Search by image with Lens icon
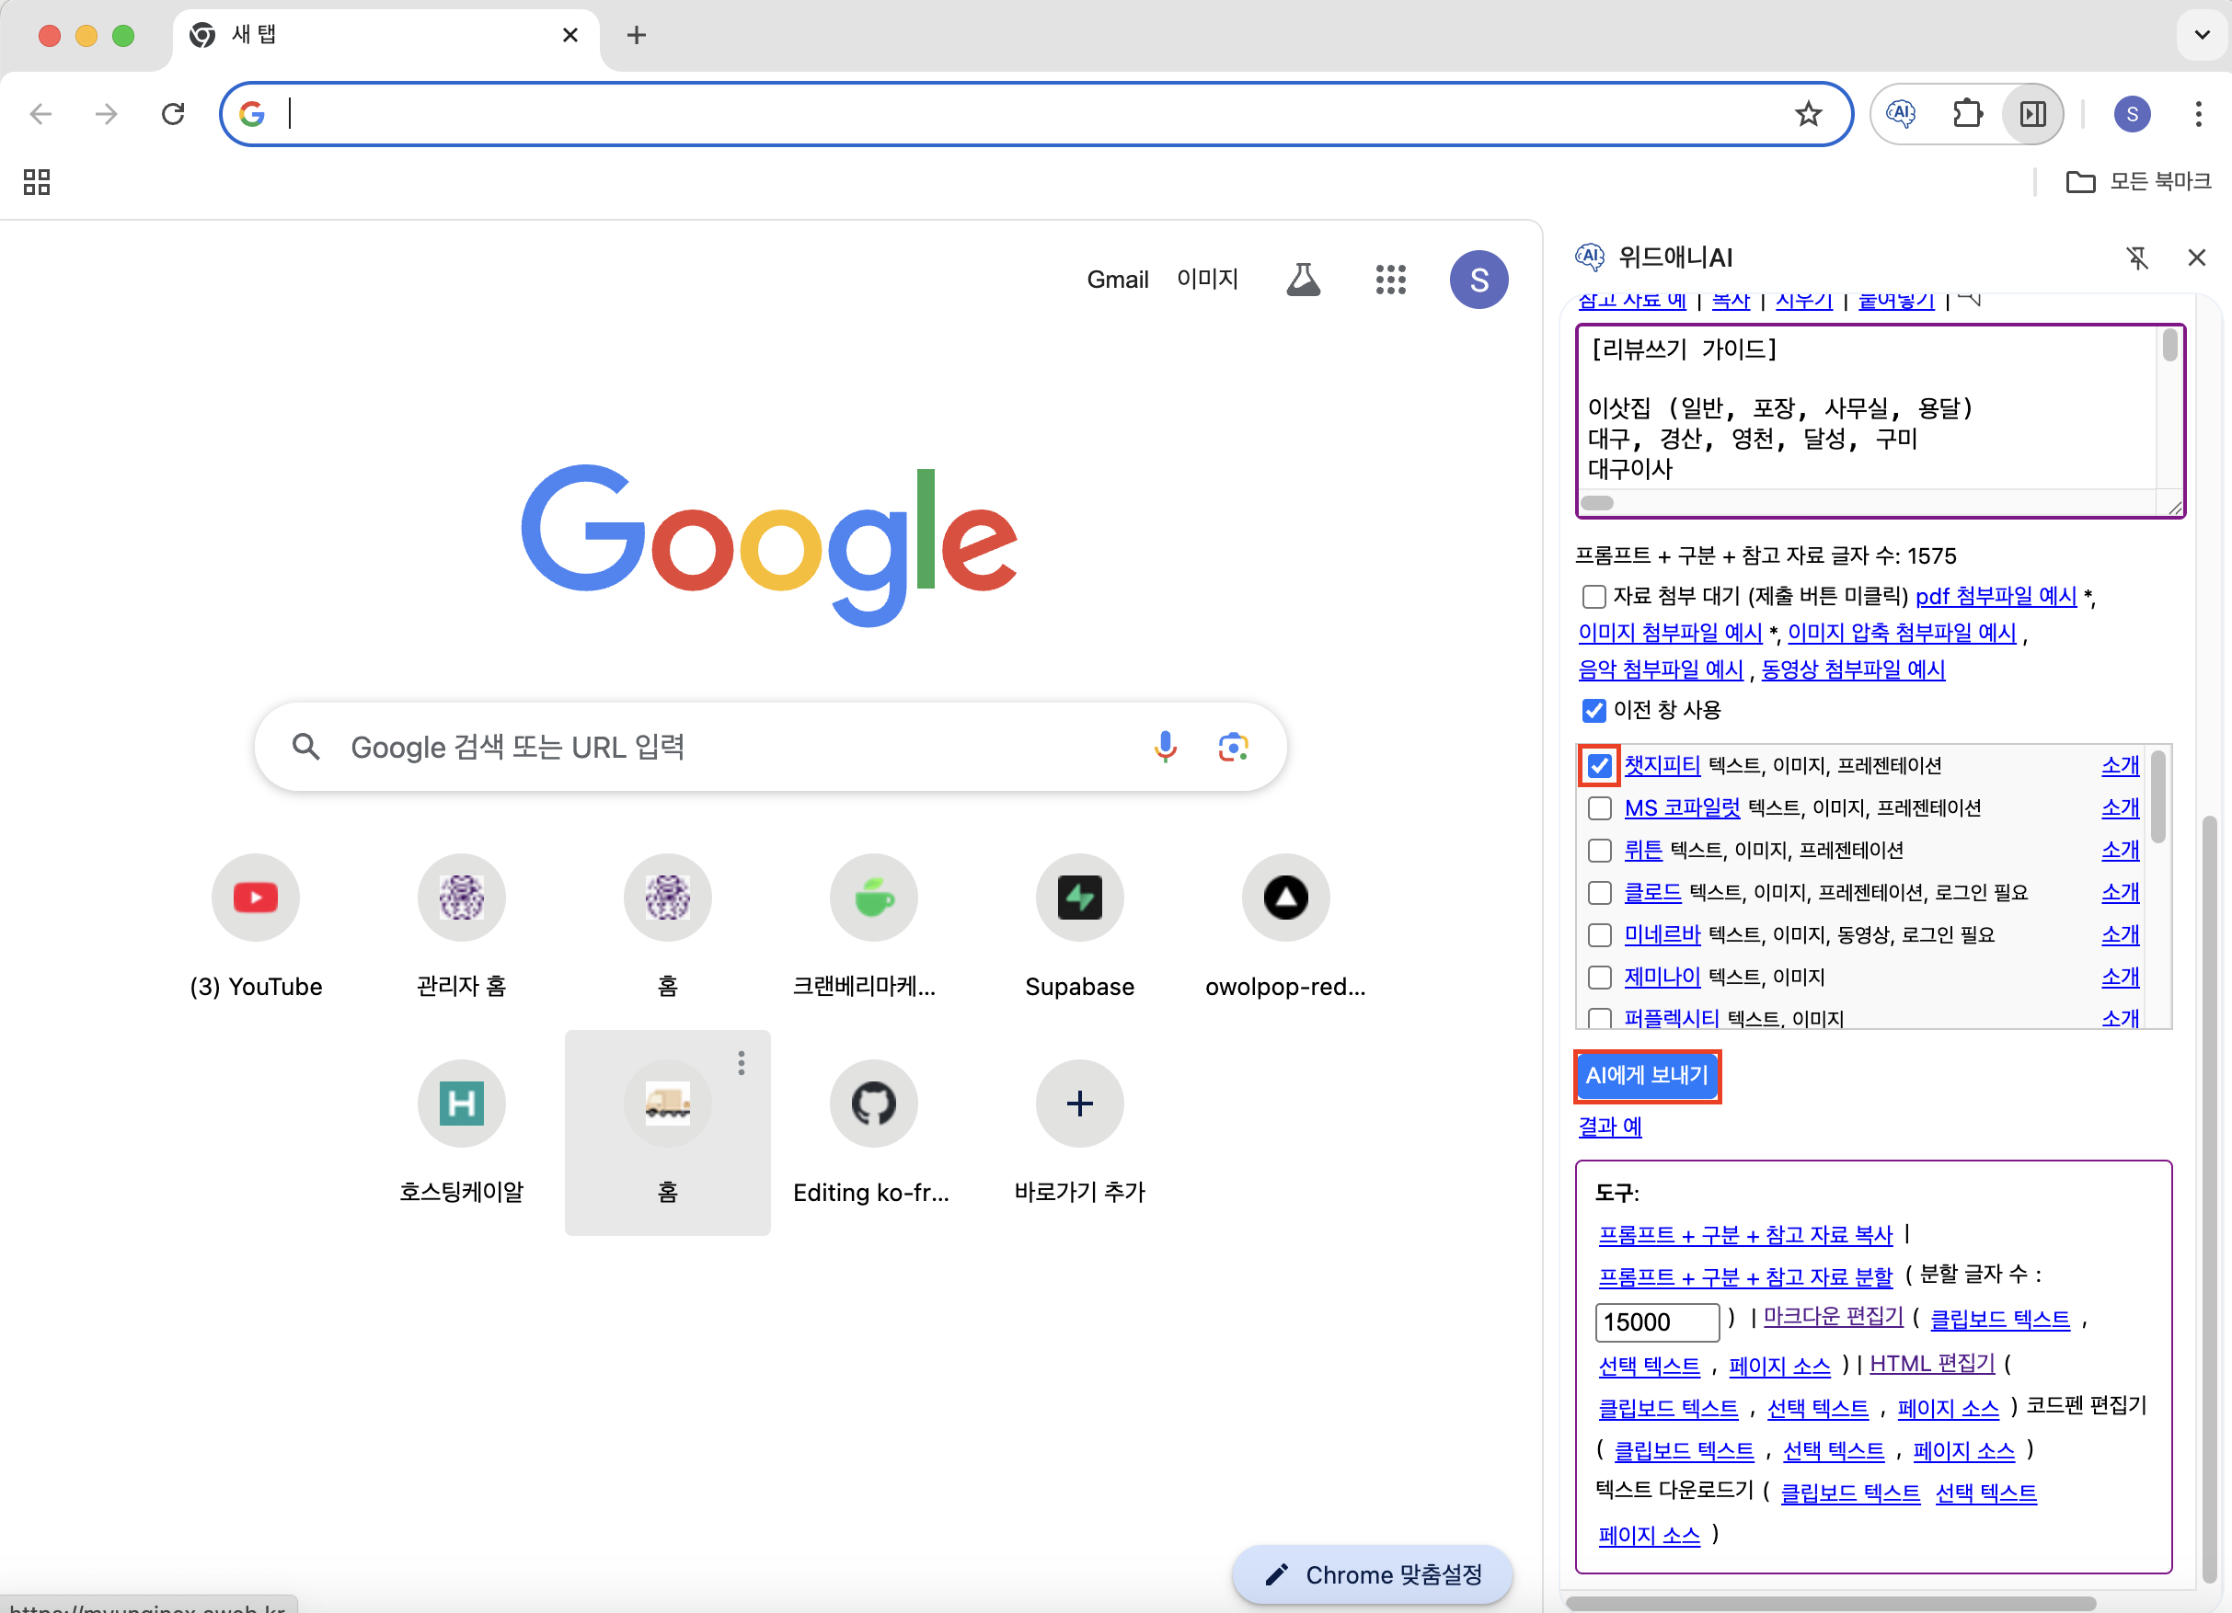The image size is (2232, 1613). click(1232, 748)
